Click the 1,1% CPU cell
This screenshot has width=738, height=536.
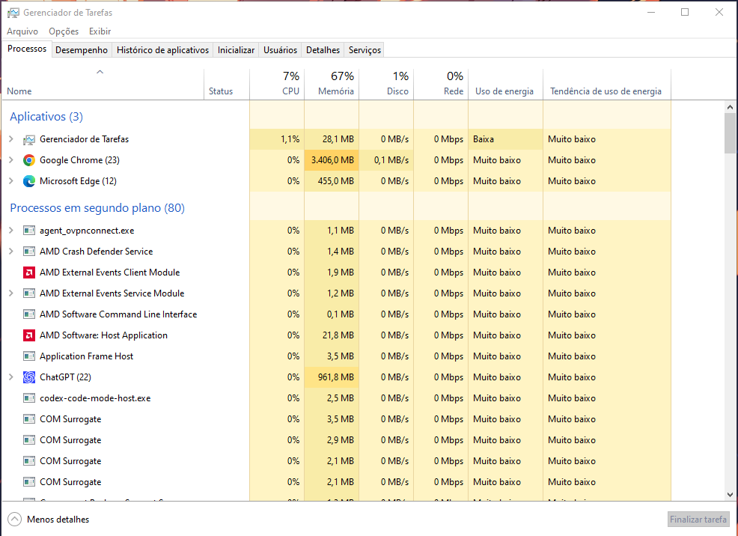pyautogui.click(x=277, y=139)
